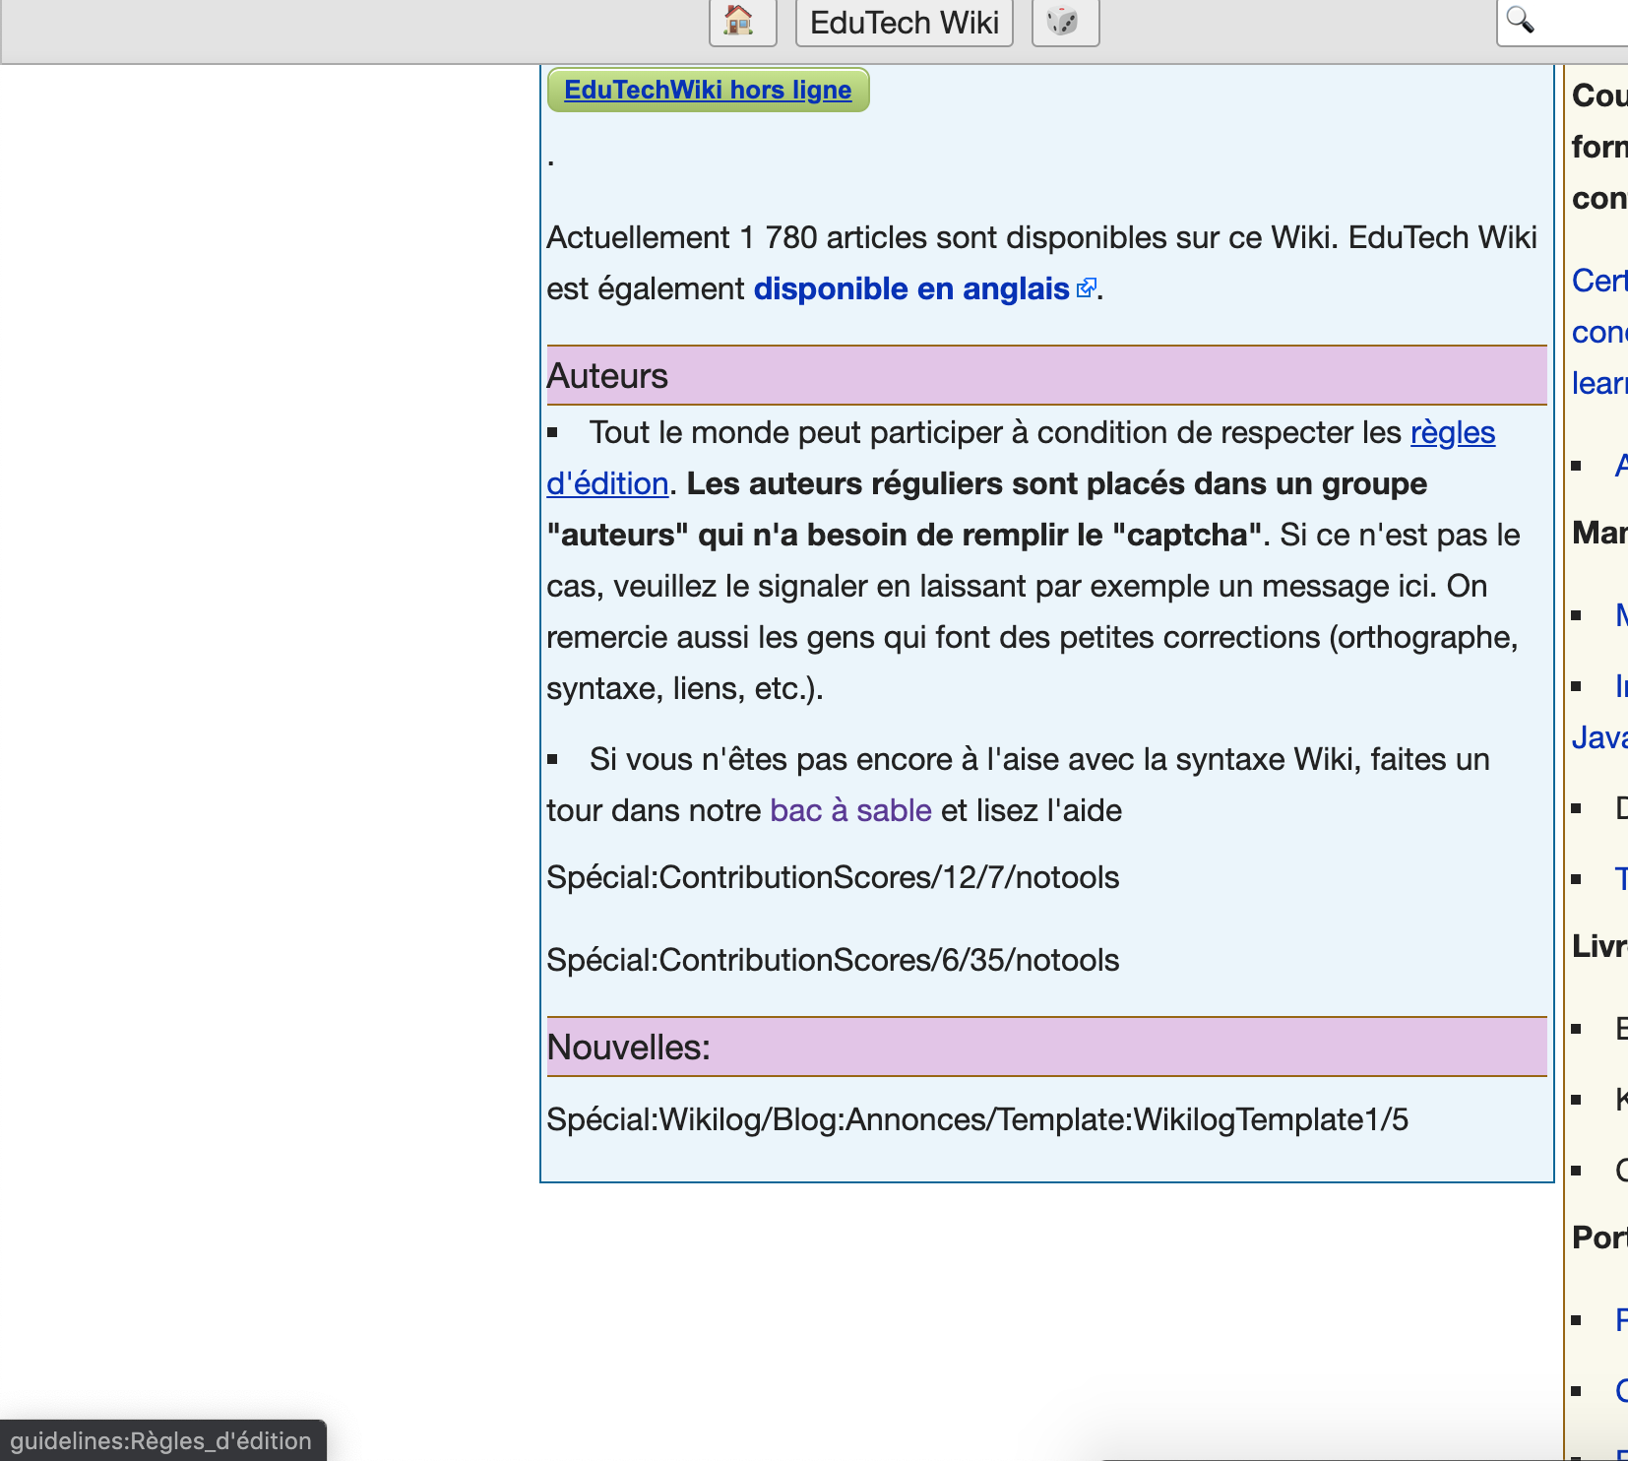Click the "Spécial:Wikilog/Blog:Annonces" template text

[979, 1119]
